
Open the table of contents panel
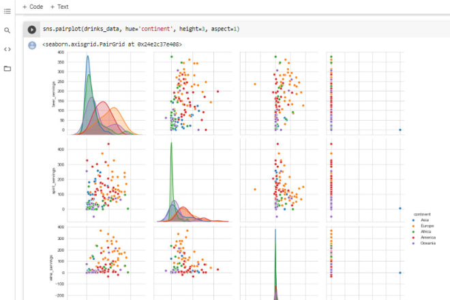[x=7, y=12]
